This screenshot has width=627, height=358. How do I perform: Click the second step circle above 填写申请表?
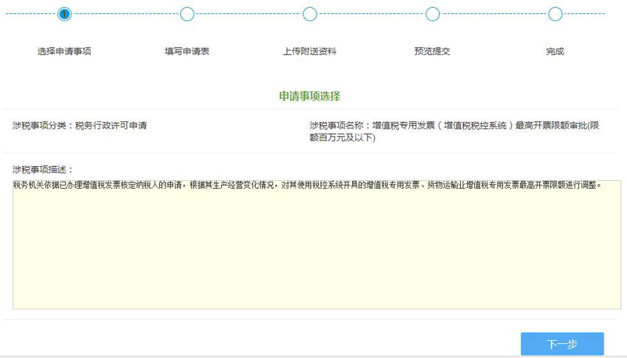[x=187, y=14]
